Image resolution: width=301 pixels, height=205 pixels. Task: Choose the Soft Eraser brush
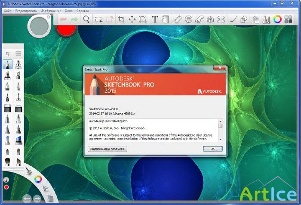(x=18, y=109)
